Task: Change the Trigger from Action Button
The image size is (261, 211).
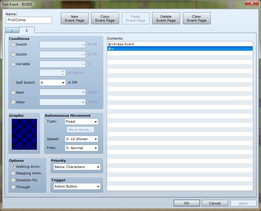Action: [77, 186]
